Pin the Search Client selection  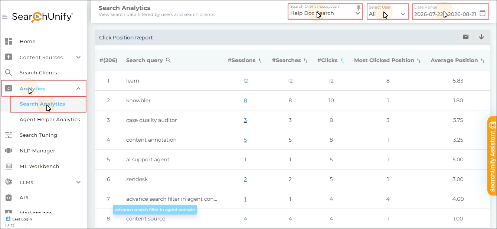358,7
